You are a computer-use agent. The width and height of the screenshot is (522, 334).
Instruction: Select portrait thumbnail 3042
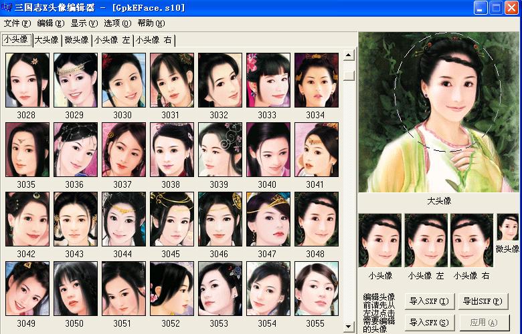coord(27,219)
